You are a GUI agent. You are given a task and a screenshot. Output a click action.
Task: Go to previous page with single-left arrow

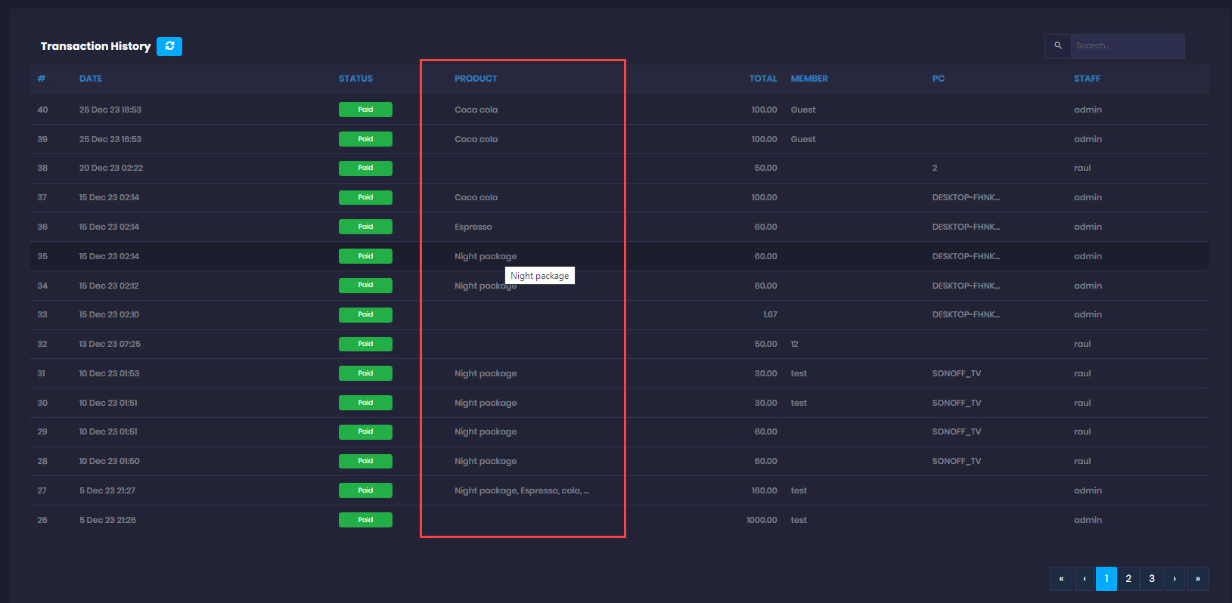tap(1085, 579)
